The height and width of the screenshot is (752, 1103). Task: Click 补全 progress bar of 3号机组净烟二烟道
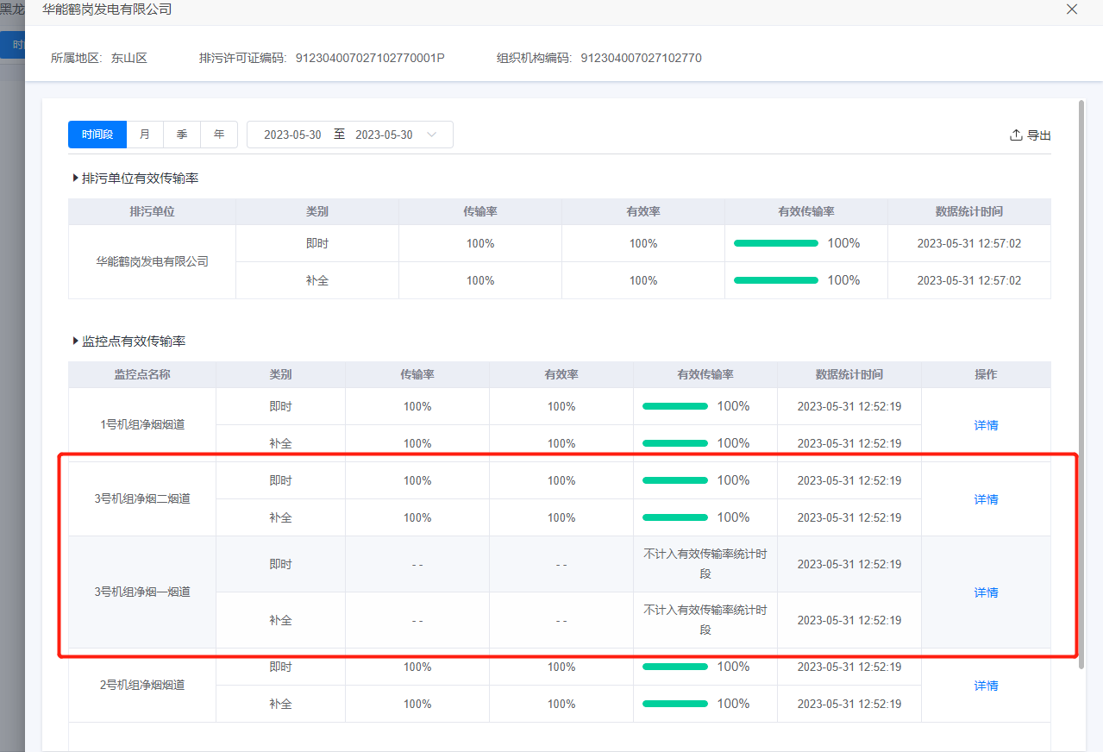(675, 517)
